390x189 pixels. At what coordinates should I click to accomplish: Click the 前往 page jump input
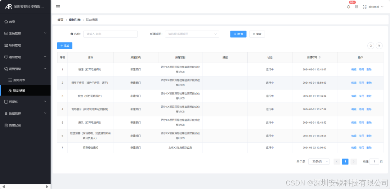pyautogui.click(x=374, y=161)
